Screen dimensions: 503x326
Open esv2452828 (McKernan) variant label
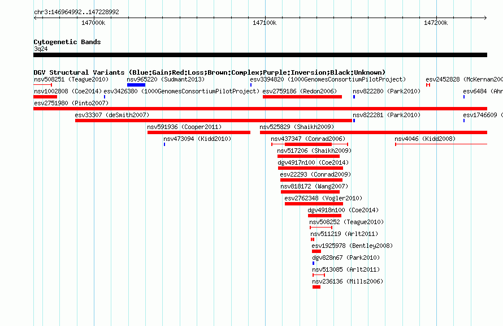pyautogui.click(x=464, y=79)
